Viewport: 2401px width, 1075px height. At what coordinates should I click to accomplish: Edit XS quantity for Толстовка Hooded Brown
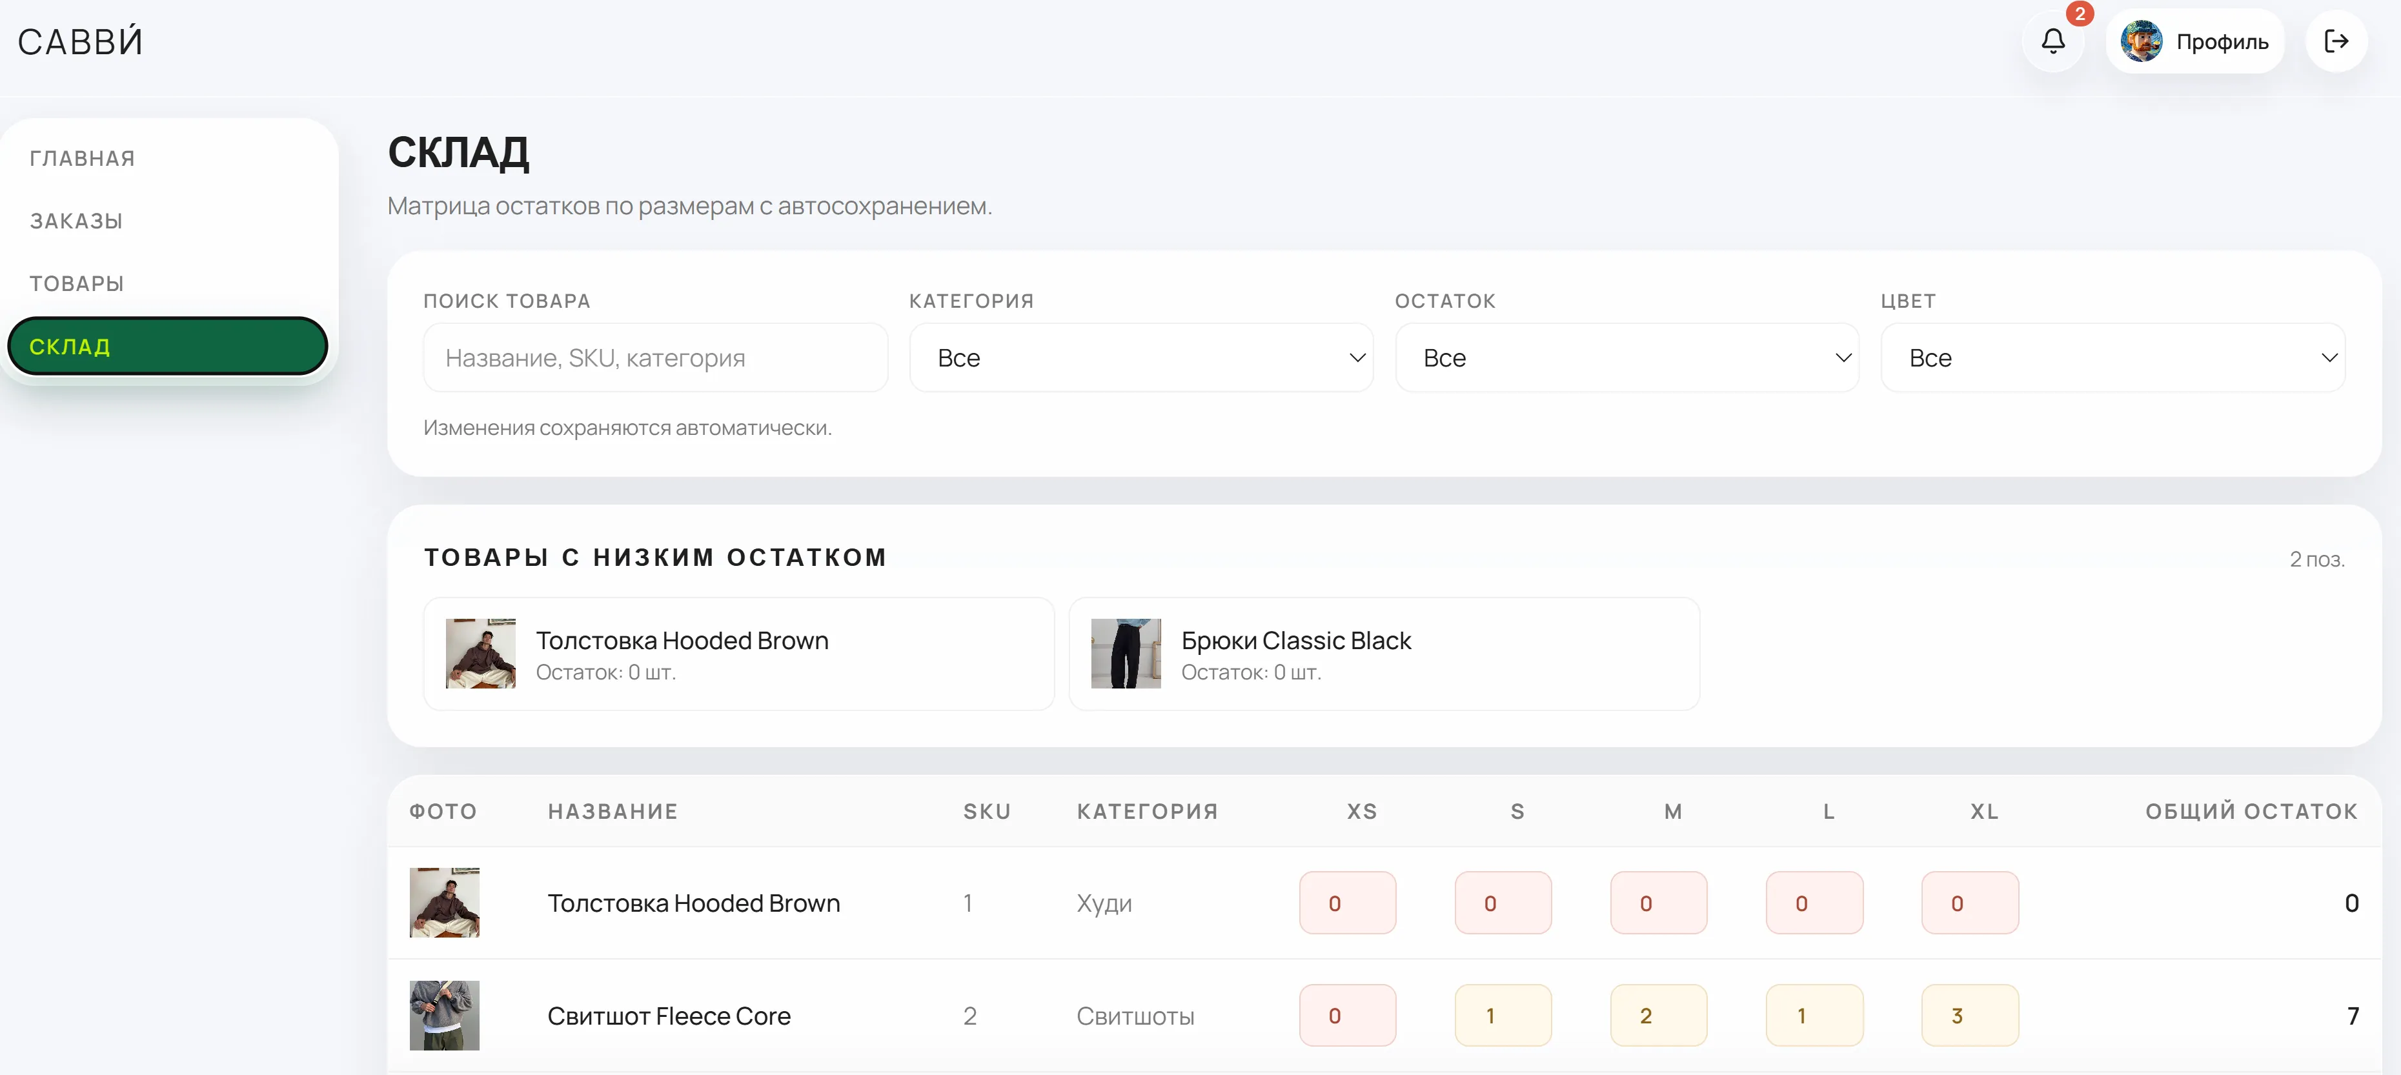click(x=1348, y=903)
